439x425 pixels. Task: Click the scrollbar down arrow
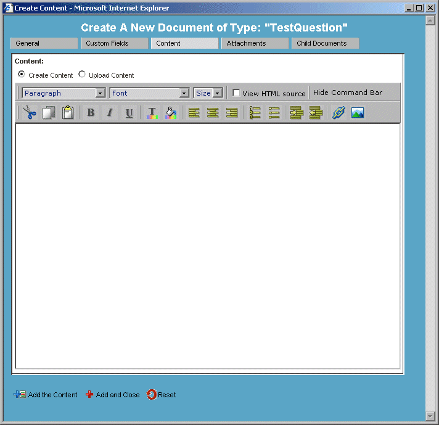[430, 416]
